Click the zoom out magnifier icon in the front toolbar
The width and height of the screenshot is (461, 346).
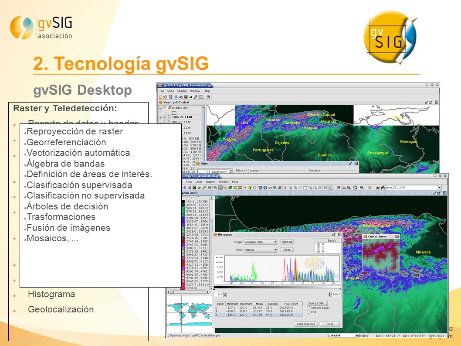225,188
